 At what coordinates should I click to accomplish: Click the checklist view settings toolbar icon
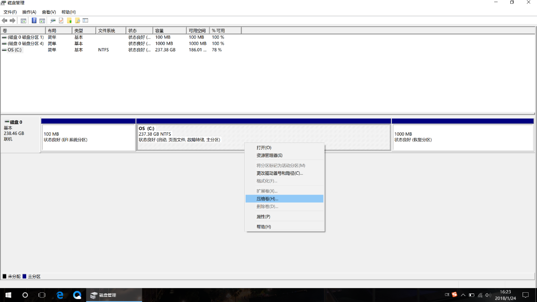[85, 21]
